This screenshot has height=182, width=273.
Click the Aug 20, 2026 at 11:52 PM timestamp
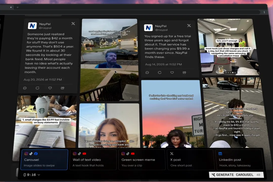click(x=43, y=80)
